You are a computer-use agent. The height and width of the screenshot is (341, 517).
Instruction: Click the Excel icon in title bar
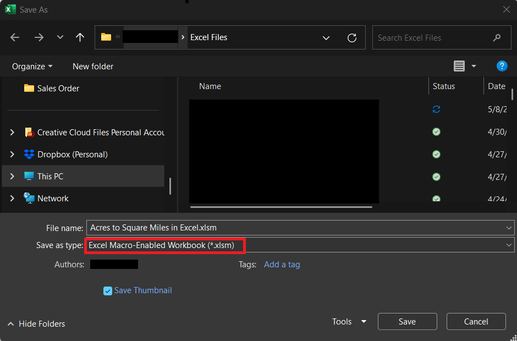pos(10,9)
